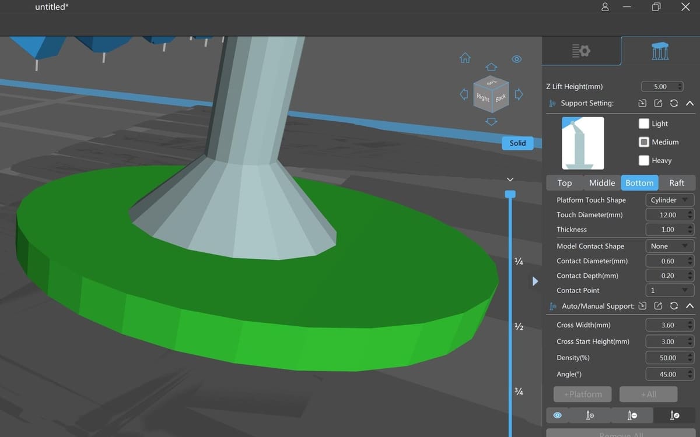Click the Solid view mode button
The image size is (700, 437).
click(517, 143)
